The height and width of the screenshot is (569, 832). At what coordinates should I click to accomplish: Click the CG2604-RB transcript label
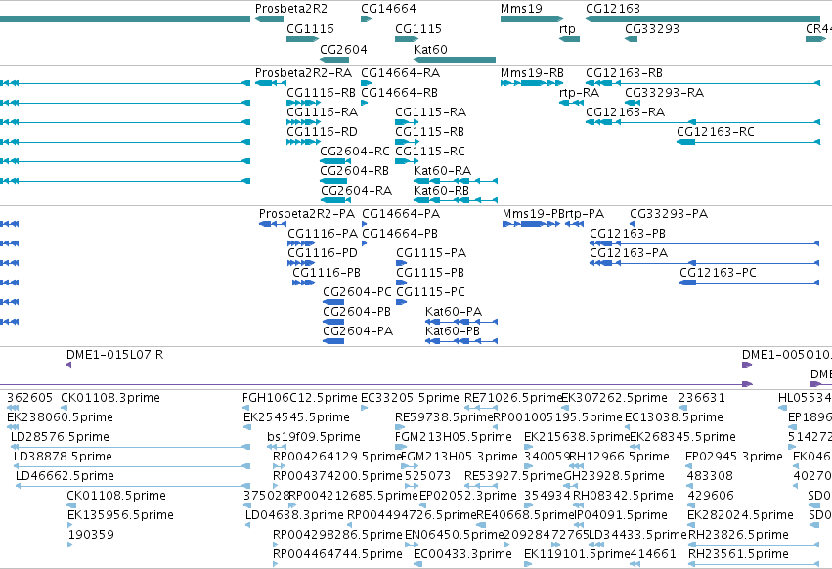(355, 170)
